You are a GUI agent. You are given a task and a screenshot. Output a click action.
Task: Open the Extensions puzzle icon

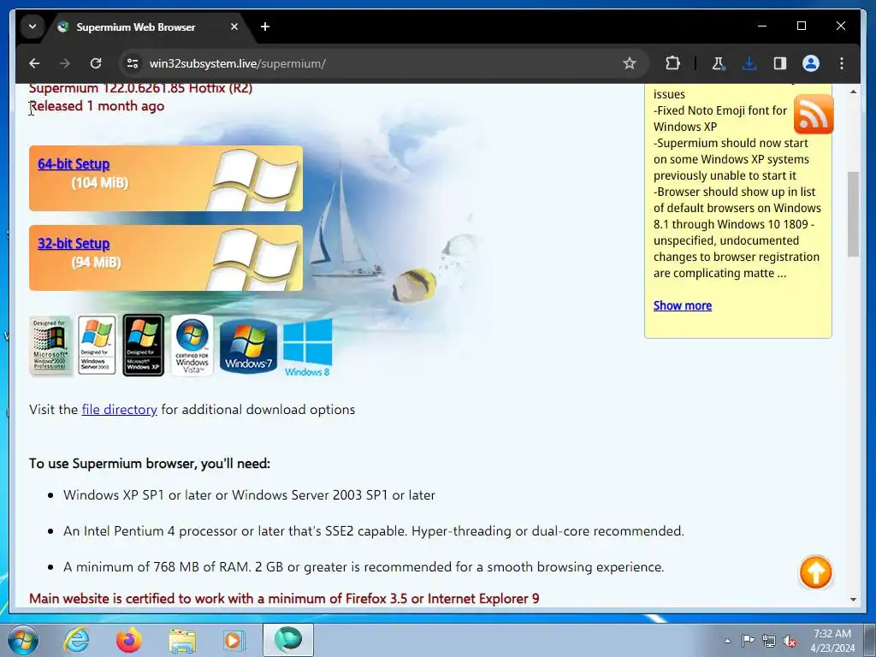672,63
